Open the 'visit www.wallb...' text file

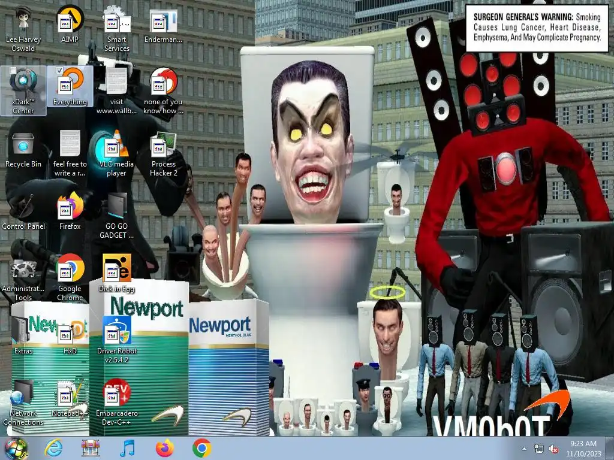117,91
